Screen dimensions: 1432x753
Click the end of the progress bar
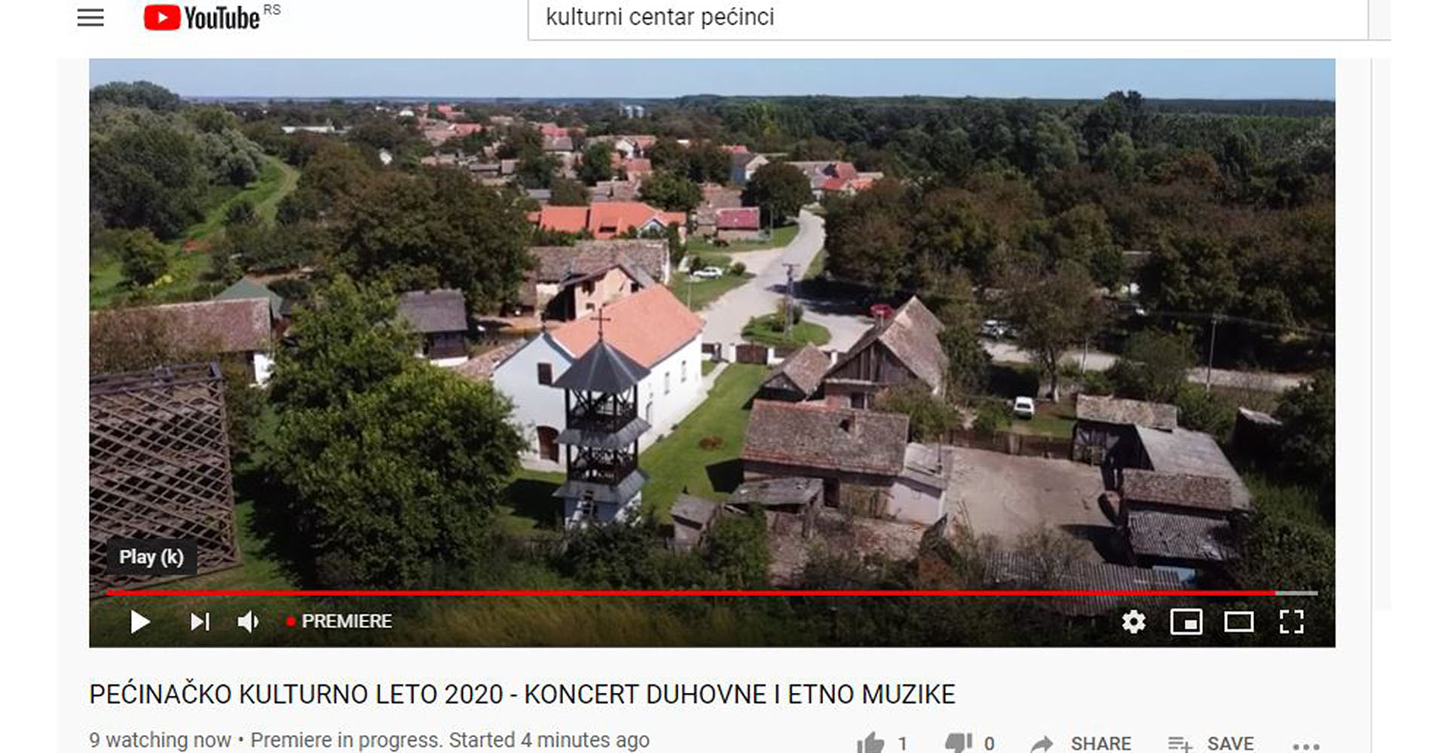[x=1315, y=593]
